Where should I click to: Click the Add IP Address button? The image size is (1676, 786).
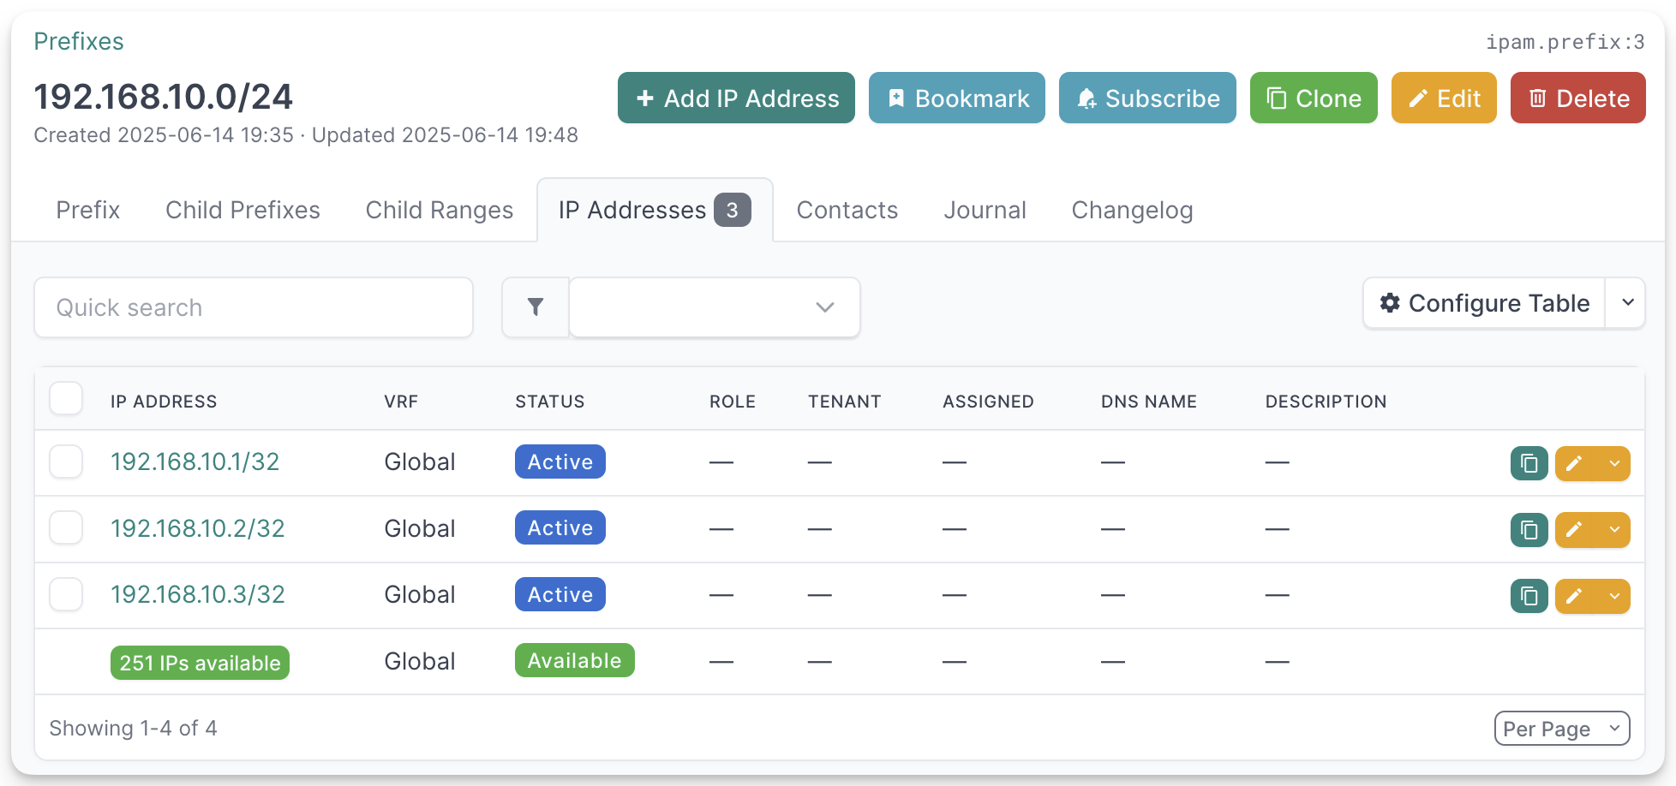tap(736, 98)
